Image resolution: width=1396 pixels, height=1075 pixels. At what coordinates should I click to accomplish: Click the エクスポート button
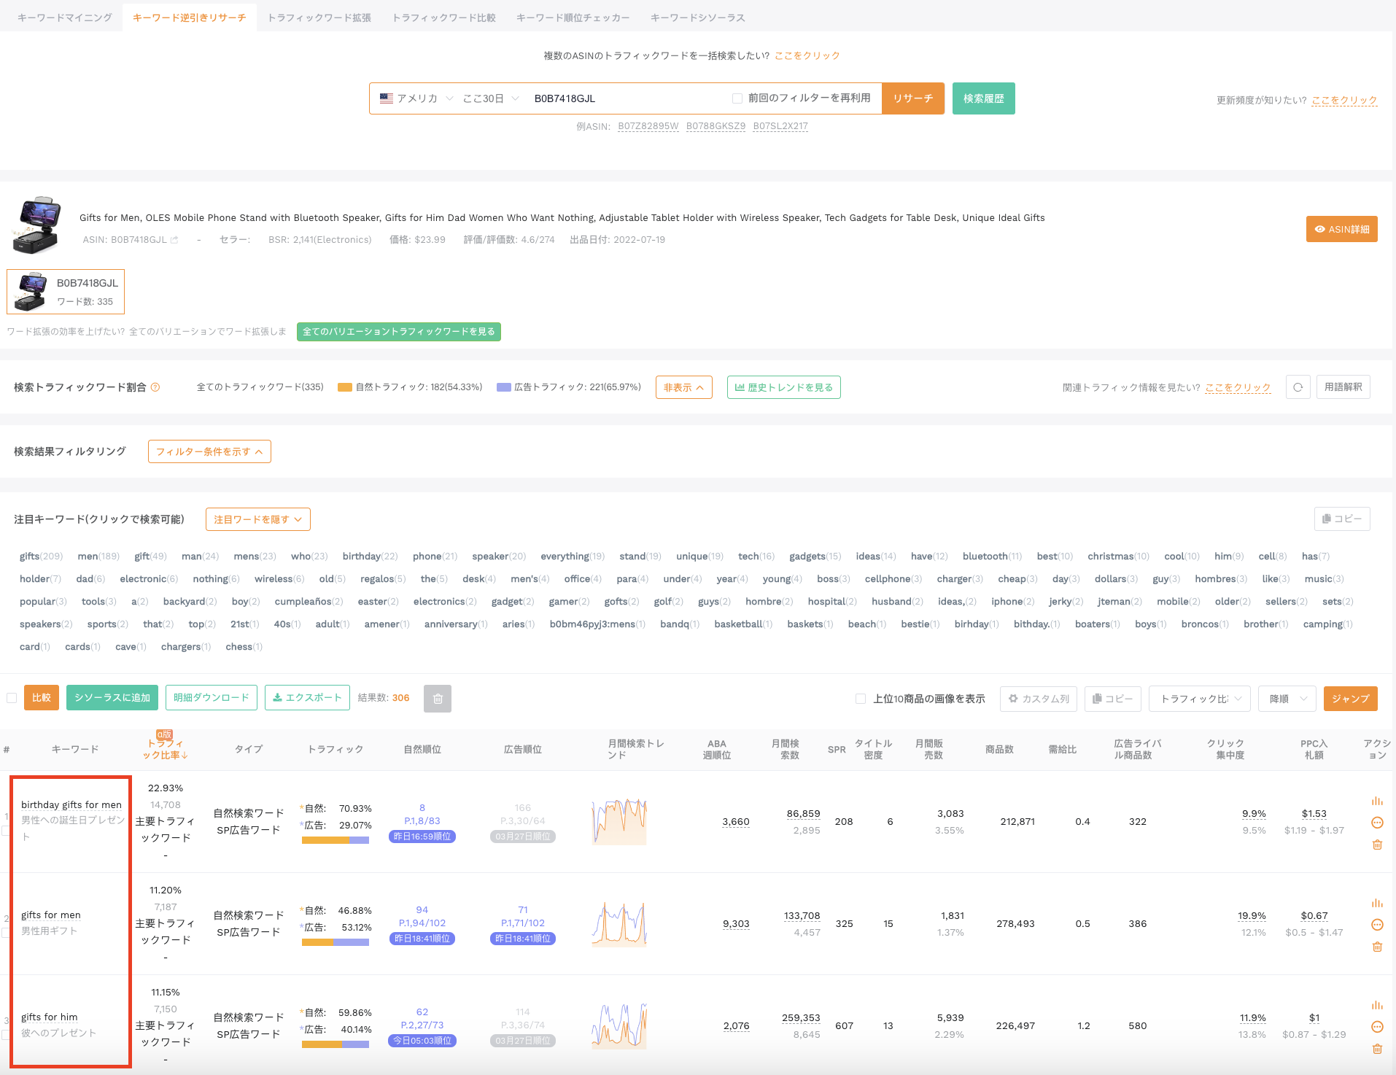(307, 698)
